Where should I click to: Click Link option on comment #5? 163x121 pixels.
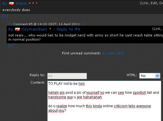coord(157,29)
